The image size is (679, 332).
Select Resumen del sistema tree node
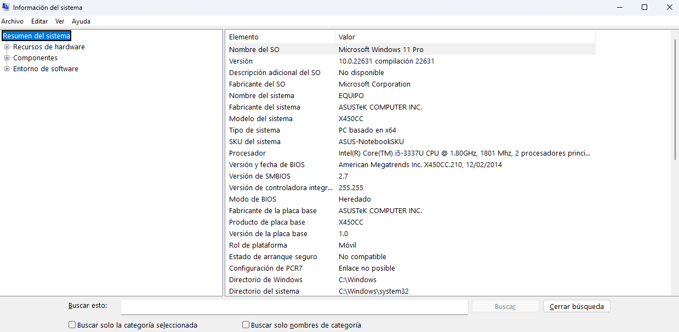[37, 36]
